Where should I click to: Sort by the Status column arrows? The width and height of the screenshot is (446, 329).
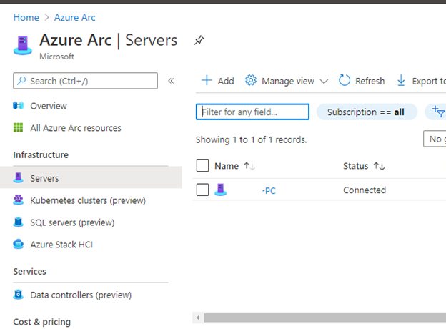(x=379, y=166)
